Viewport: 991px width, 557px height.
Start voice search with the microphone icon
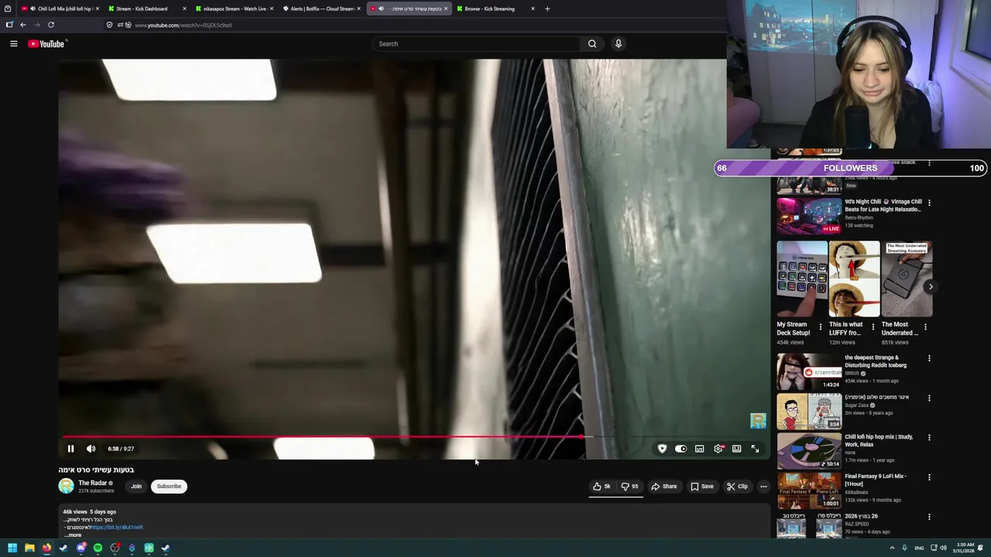click(618, 44)
